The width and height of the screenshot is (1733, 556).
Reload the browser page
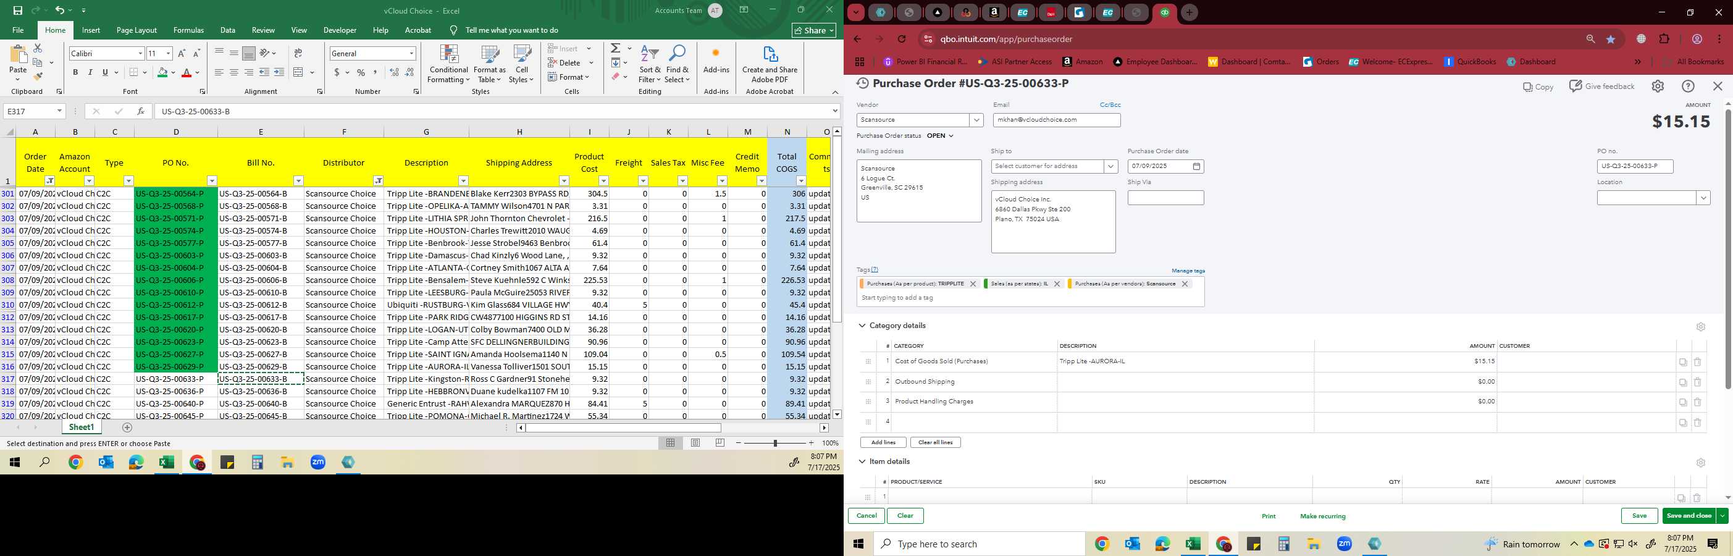click(x=902, y=39)
